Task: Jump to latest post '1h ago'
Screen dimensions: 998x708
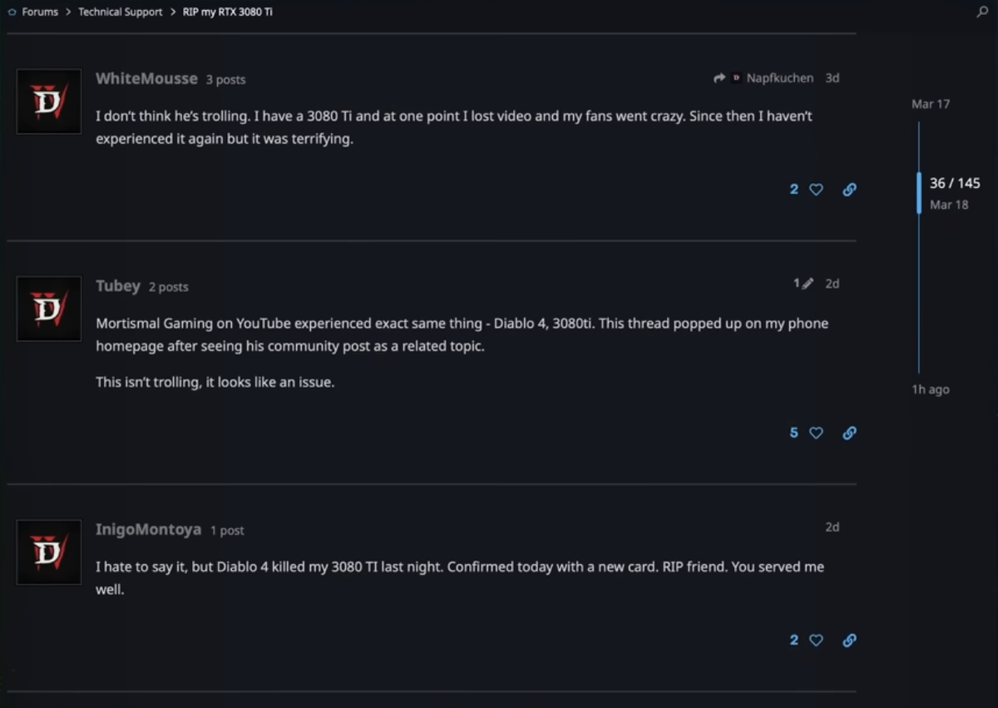Action: tap(931, 389)
